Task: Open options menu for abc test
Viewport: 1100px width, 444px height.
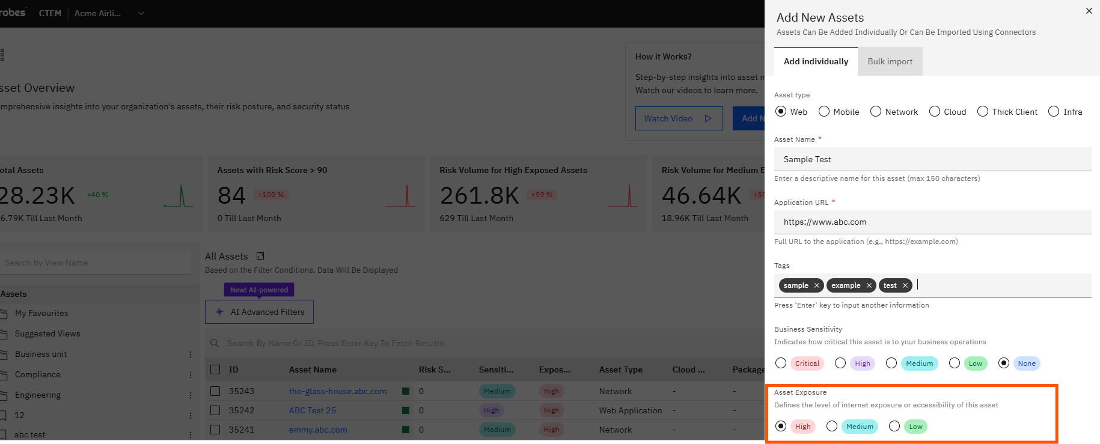Action: (191, 435)
